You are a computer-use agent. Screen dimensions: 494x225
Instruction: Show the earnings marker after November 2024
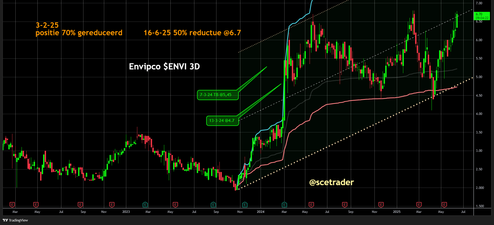(381, 205)
